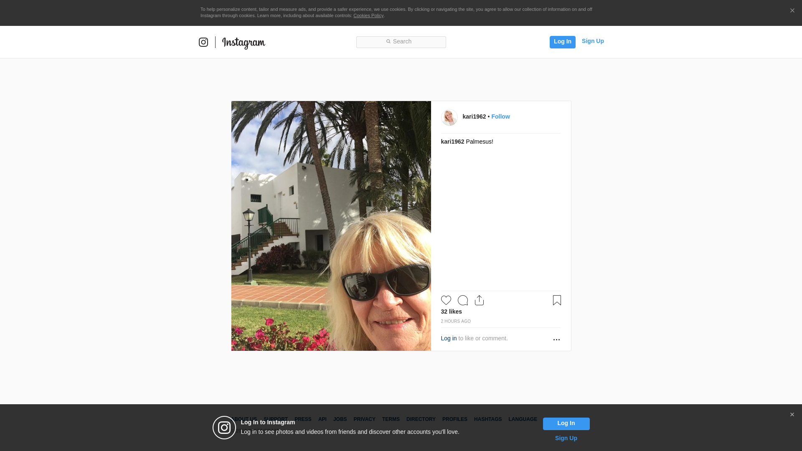Open Instagram wordmark logo home link

point(244,43)
